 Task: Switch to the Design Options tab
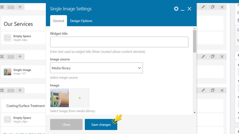tap(81, 21)
